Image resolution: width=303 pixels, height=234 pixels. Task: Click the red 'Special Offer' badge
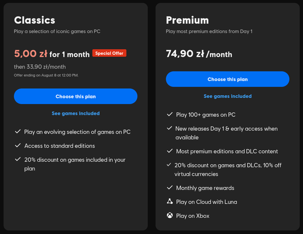(109, 53)
